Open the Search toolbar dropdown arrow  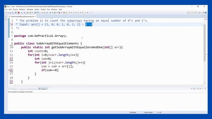[x=71, y=13]
